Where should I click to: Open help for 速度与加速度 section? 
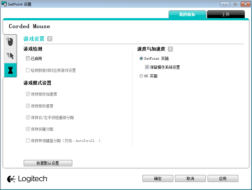pos(170,49)
